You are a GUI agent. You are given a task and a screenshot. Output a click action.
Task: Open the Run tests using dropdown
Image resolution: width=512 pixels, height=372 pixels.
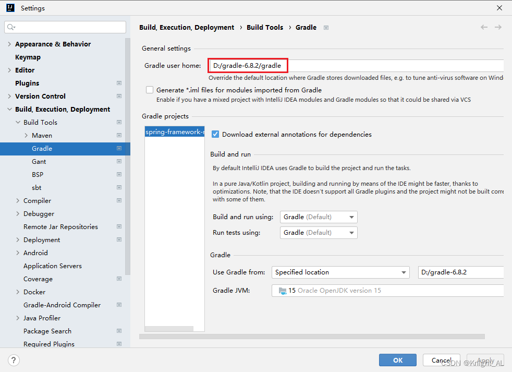click(x=319, y=233)
